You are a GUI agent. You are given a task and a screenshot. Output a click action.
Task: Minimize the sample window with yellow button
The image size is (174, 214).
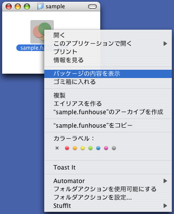[x=18, y=7]
